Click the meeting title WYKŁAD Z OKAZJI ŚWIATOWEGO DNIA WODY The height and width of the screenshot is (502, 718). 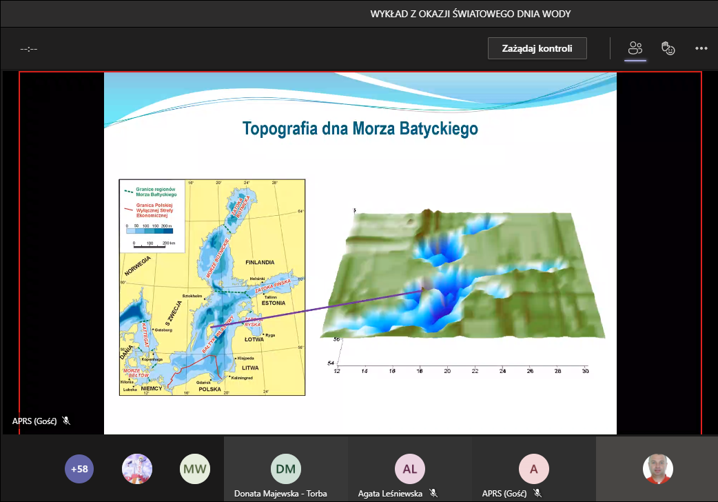coord(470,14)
